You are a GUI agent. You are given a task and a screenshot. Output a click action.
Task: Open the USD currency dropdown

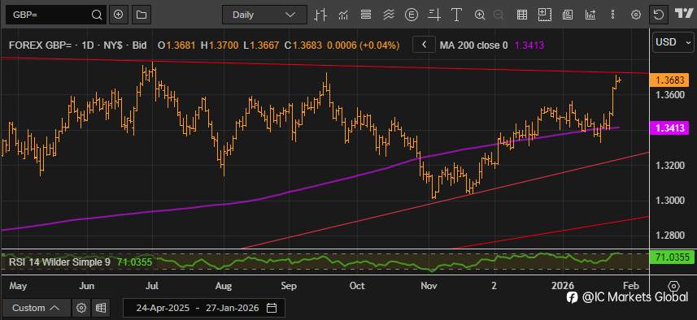click(673, 42)
